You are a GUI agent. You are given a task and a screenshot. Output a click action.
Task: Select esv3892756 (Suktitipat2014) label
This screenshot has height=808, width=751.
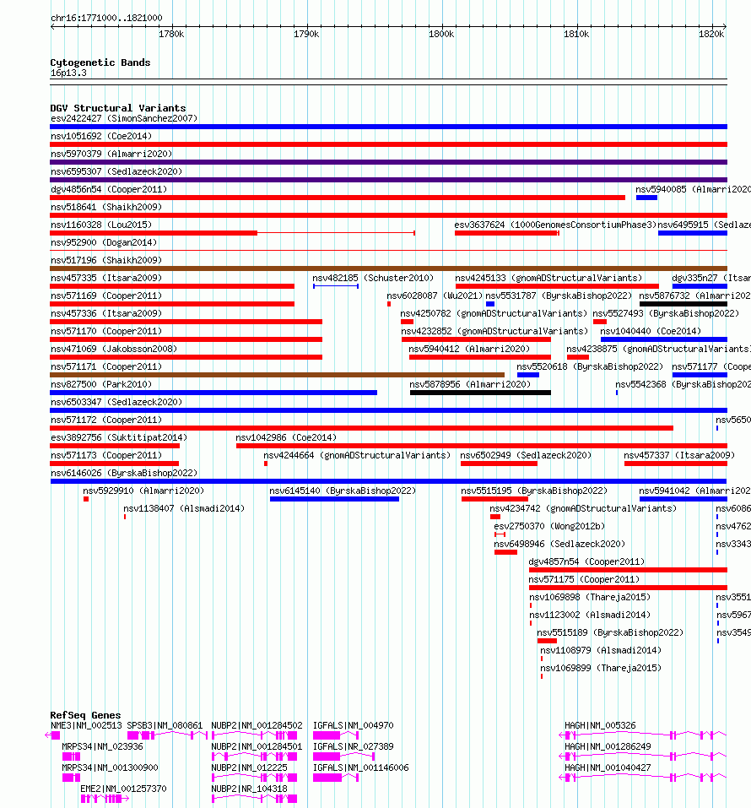coord(119,437)
